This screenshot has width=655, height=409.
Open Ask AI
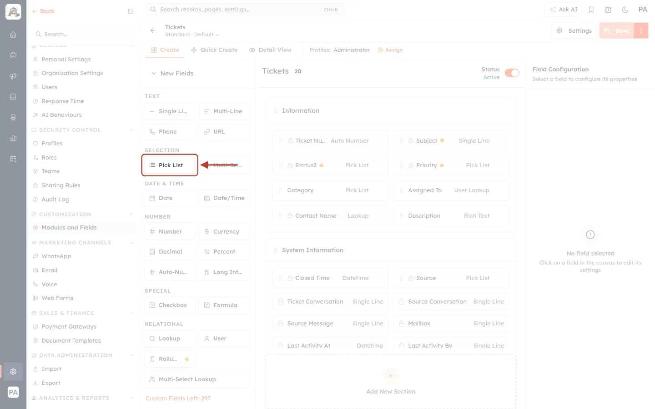point(563,10)
